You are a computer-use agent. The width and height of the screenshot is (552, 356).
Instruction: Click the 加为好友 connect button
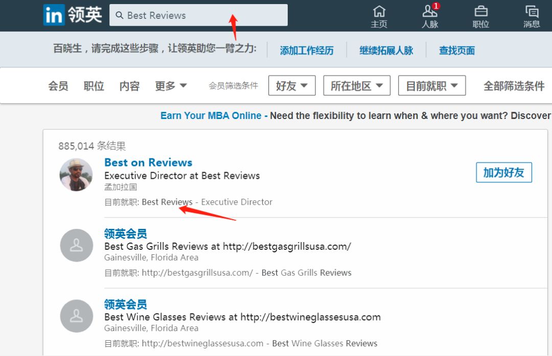point(504,172)
